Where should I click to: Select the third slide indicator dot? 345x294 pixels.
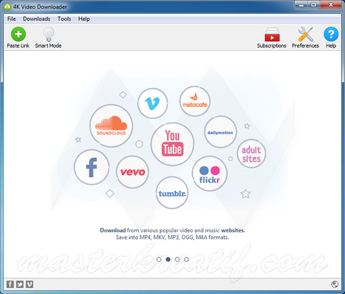[x=177, y=259]
